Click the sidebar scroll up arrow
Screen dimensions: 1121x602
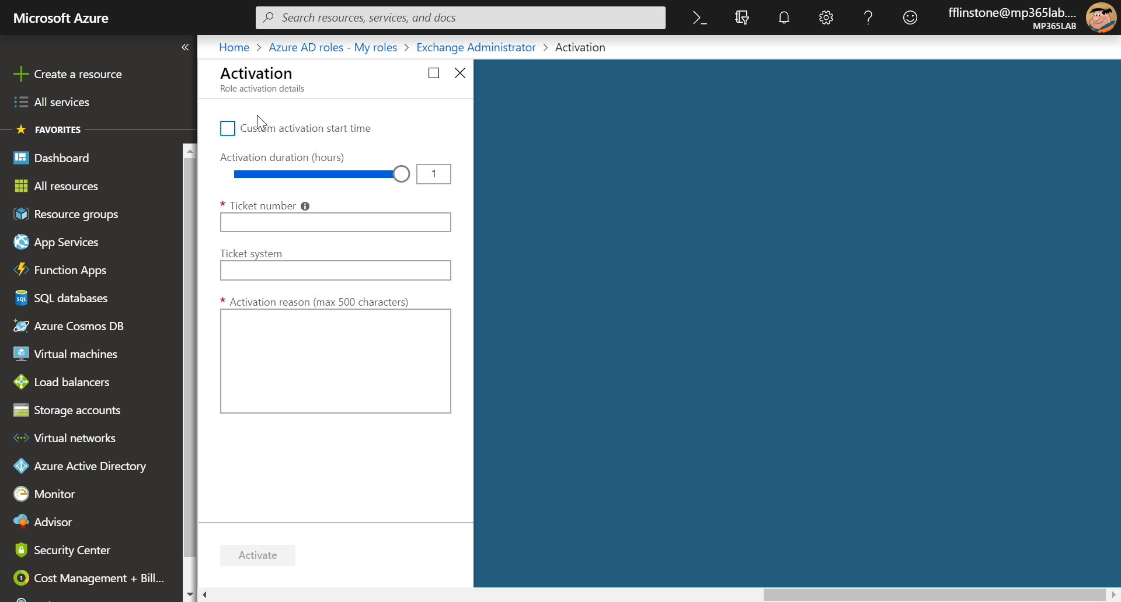pos(190,151)
